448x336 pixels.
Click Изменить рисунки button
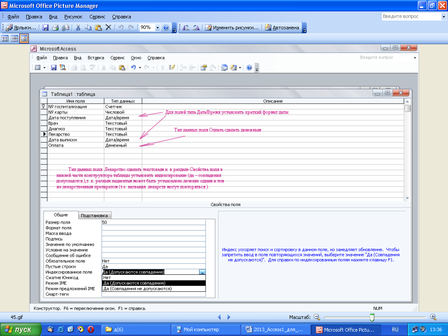tap(232, 28)
